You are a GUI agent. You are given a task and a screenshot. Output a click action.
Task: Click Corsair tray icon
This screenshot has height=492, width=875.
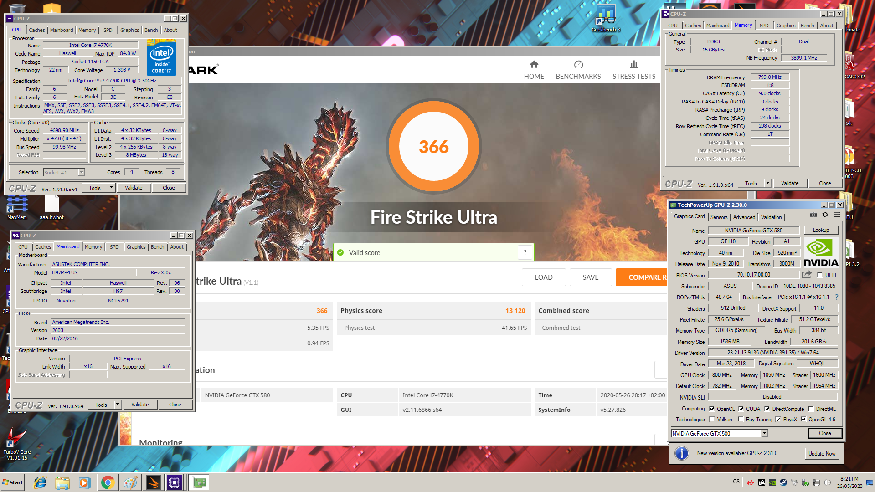(762, 482)
